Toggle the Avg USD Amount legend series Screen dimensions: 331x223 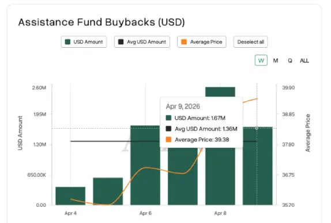142,42
